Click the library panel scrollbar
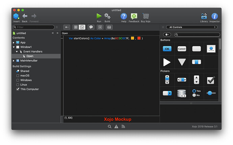Viewport: 233px width, 145px height. coord(220,44)
